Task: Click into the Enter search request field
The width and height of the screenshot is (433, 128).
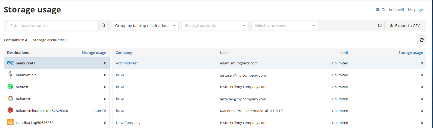Action: coord(53,25)
